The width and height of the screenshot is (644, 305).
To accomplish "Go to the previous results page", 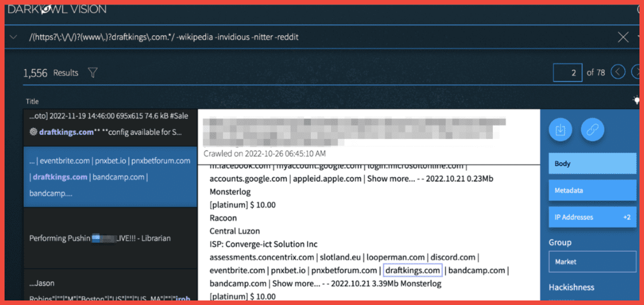I will [618, 73].
